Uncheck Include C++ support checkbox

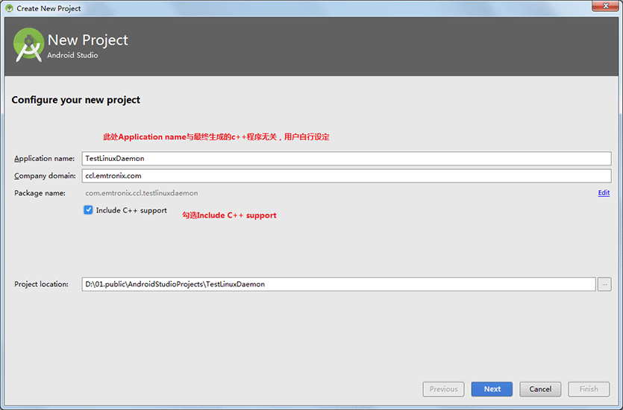88,210
